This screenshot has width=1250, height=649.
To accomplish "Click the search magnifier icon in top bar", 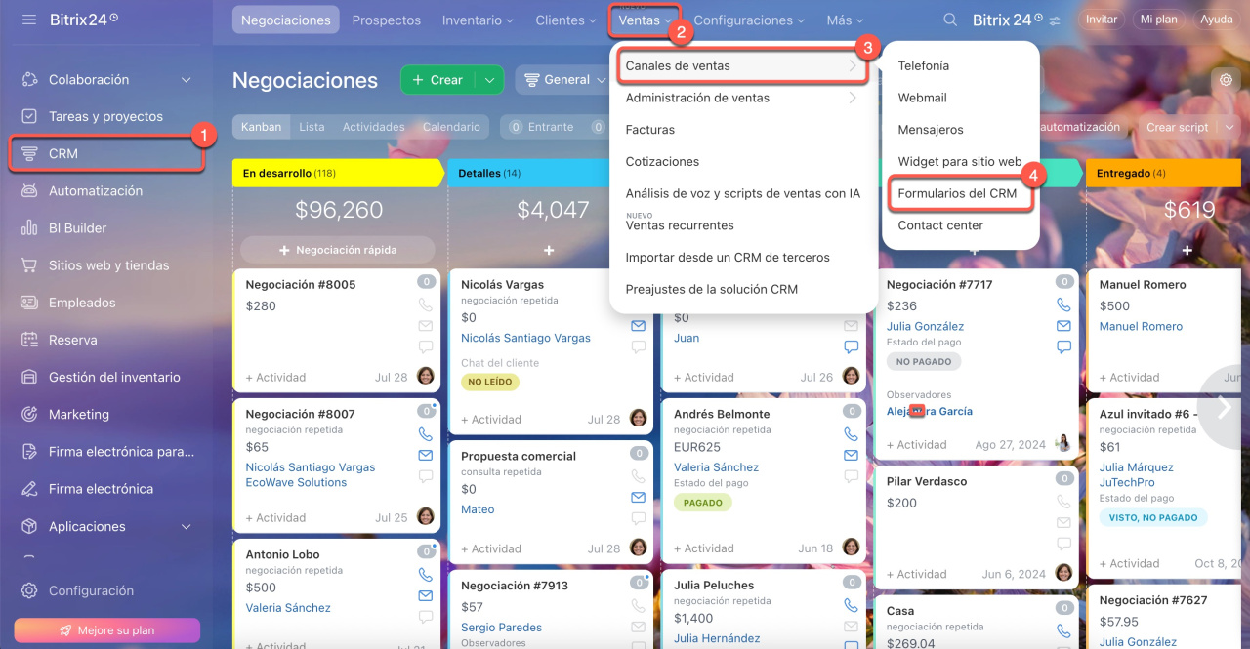I will 950,20.
